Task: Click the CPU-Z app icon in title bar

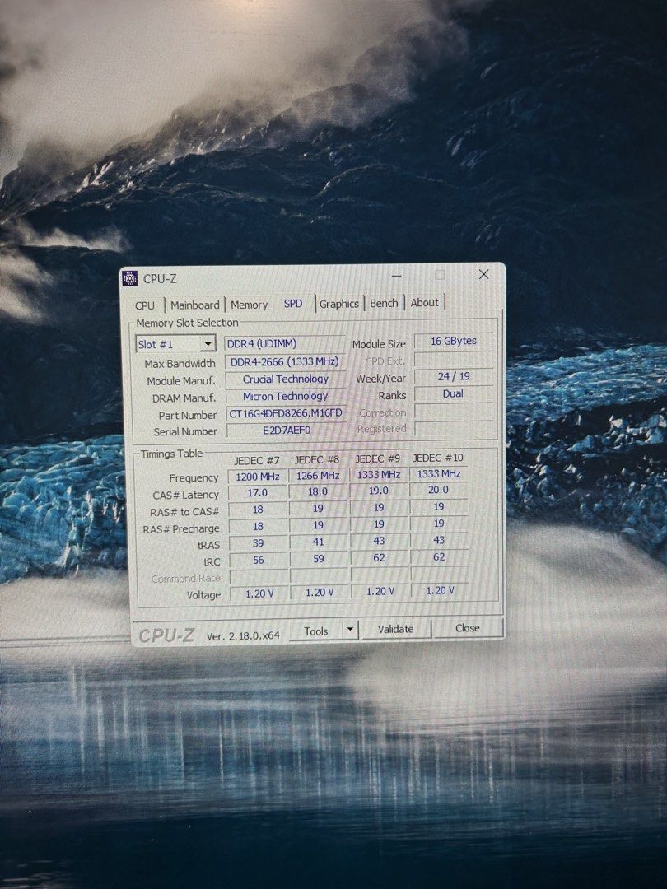Action: pyautogui.click(x=130, y=278)
